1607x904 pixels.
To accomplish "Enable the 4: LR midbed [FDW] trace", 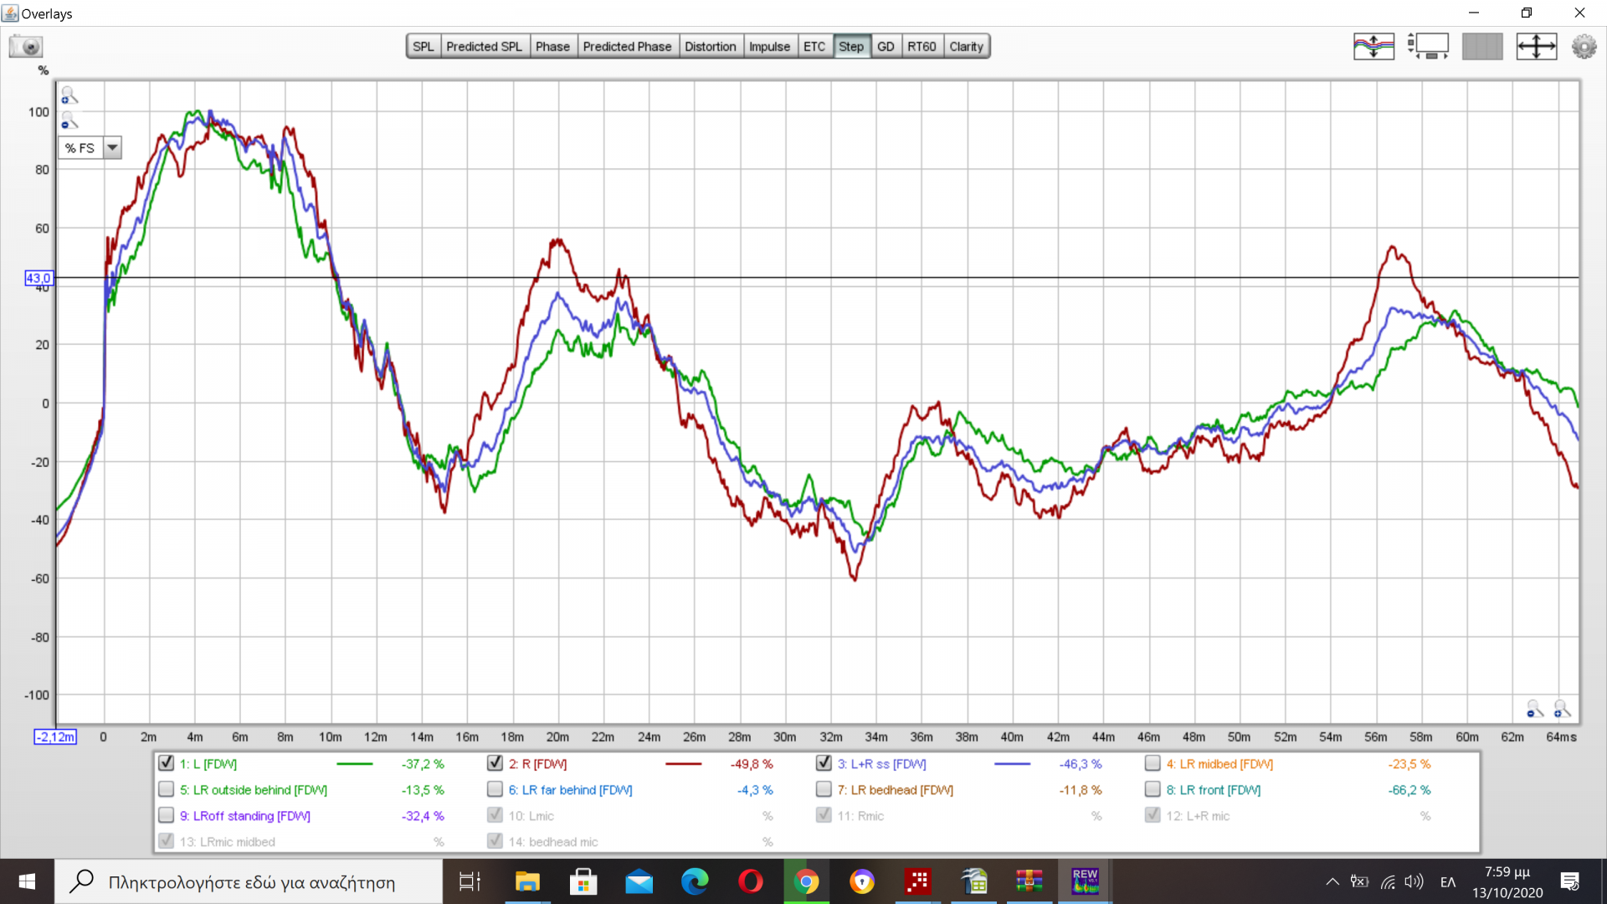I will [1153, 763].
